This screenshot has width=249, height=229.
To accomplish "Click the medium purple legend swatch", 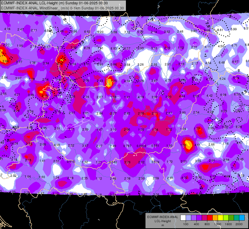I will click(194, 218).
